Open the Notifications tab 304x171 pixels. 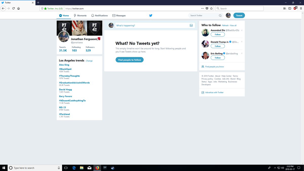pos(99,15)
